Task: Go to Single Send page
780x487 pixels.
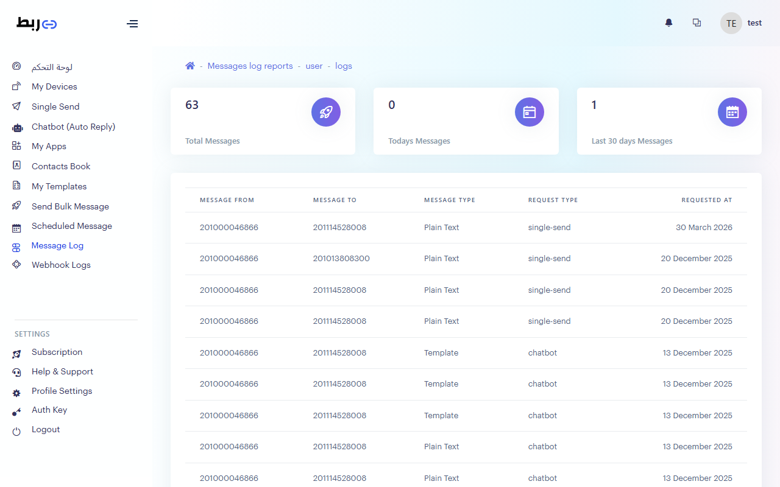Action: point(55,107)
